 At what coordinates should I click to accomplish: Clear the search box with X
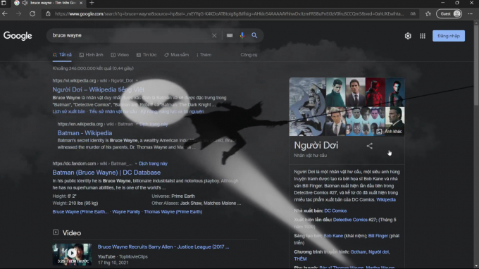coord(214,35)
